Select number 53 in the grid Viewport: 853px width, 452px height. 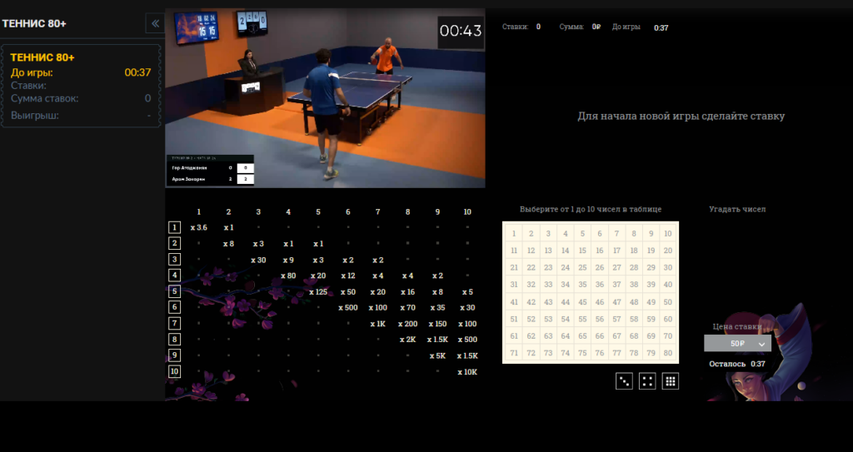point(548,320)
